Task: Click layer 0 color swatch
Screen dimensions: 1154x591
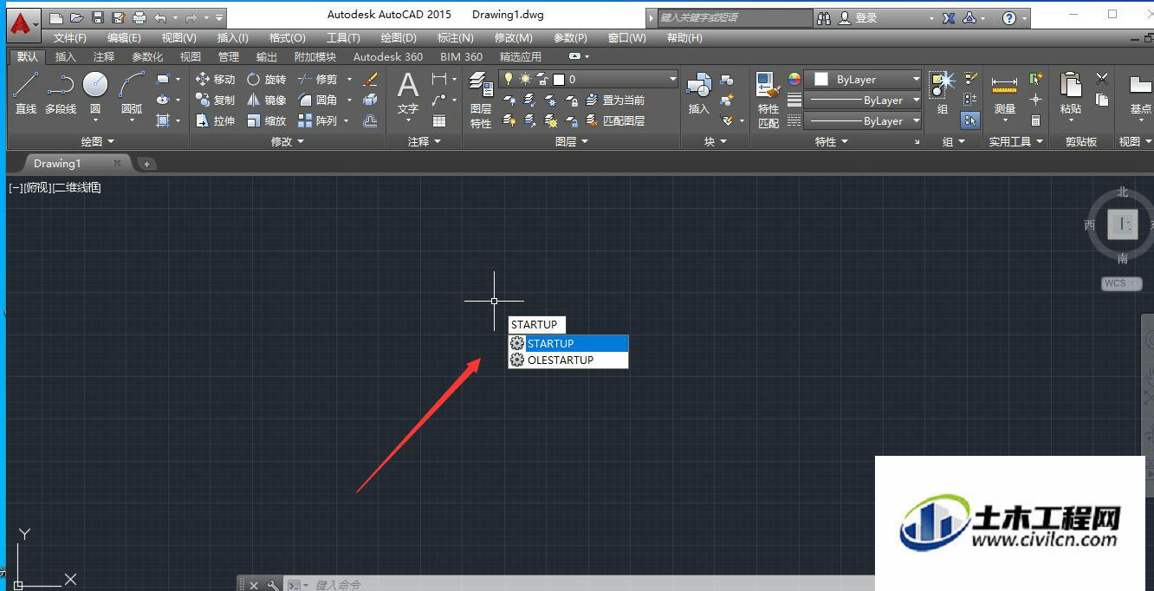Action: tap(559, 79)
